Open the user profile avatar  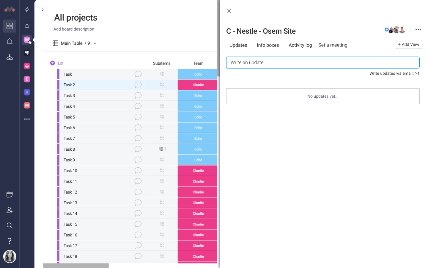10,256
